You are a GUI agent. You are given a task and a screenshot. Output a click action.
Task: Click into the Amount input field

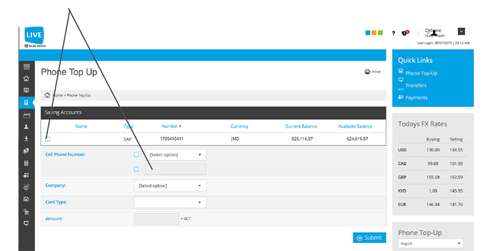click(x=157, y=218)
